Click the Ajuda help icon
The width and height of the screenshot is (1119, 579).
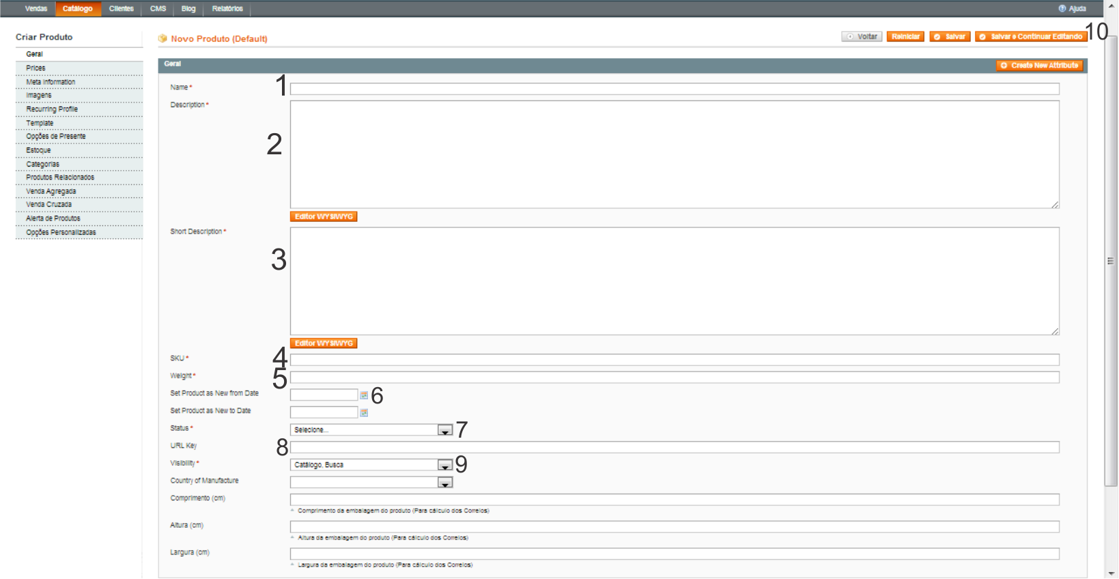1062,9
